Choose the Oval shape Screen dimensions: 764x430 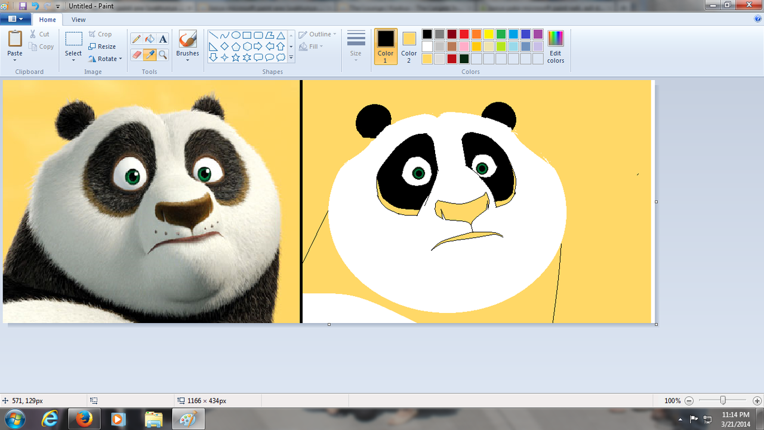pyautogui.click(x=236, y=35)
